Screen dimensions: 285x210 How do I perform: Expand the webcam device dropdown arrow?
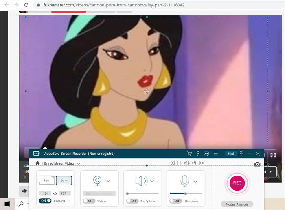[108, 181]
